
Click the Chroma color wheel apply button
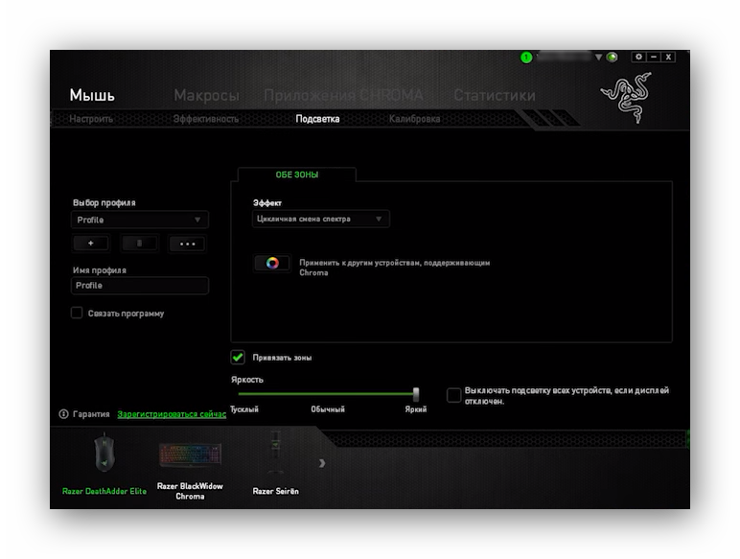272,263
